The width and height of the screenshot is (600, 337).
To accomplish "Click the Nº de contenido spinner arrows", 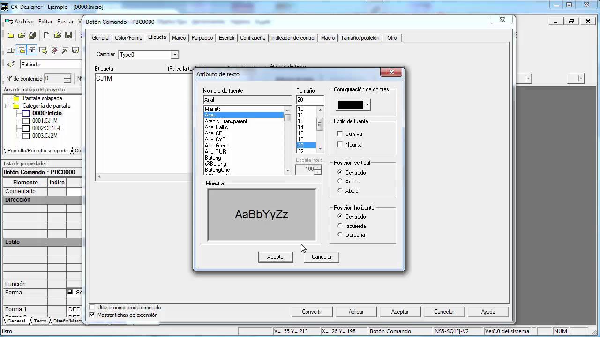I will 67,79.
